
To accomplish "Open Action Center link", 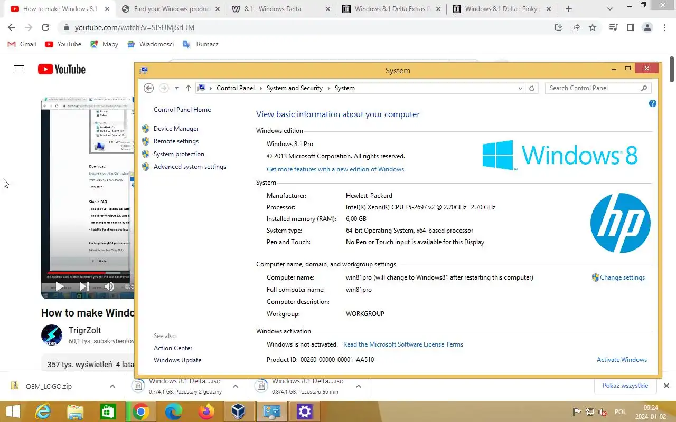I will coord(173,348).
